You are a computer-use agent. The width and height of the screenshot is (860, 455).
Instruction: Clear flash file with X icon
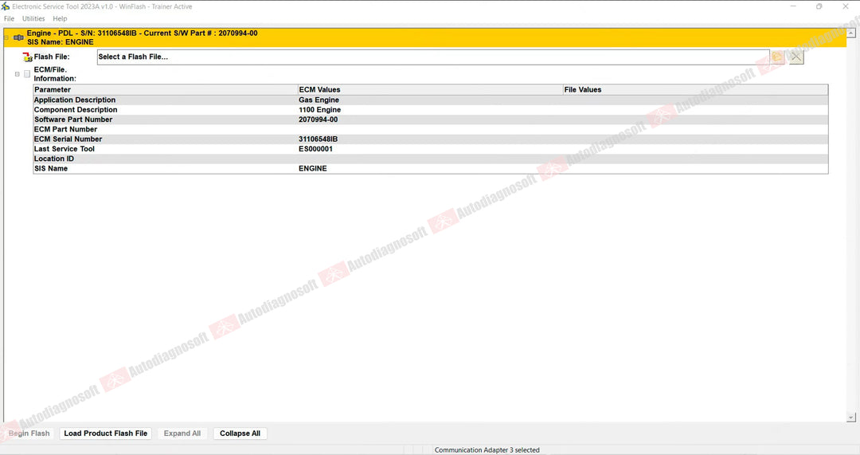tap(796, 57)
